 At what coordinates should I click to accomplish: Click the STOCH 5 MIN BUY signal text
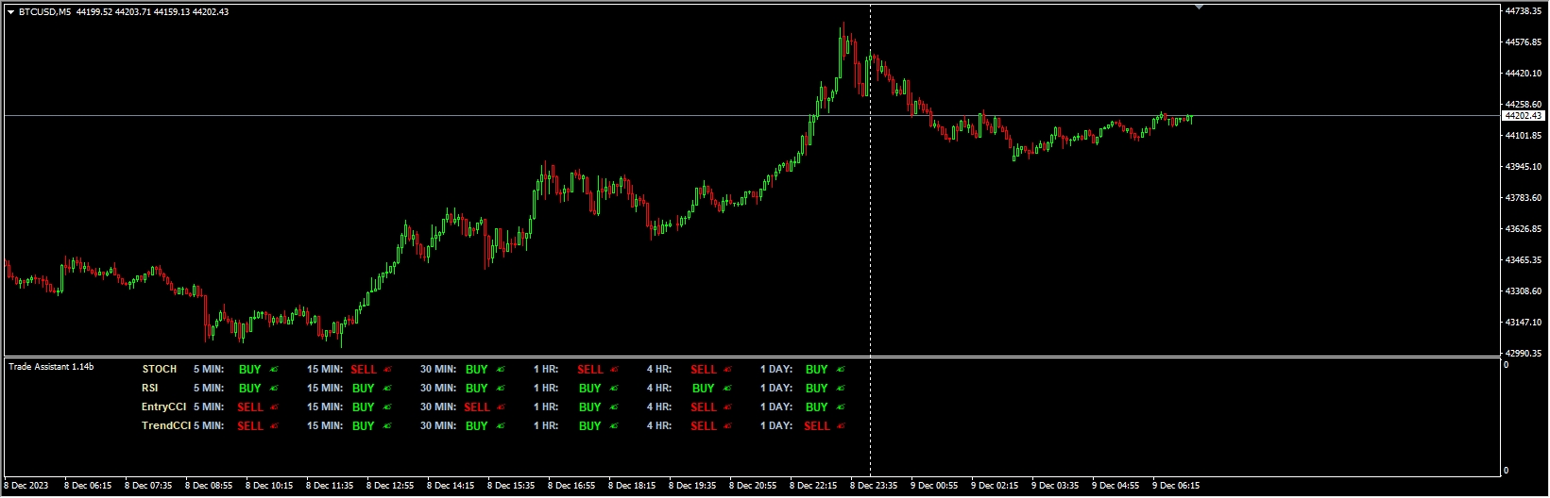tap(250, 370)
